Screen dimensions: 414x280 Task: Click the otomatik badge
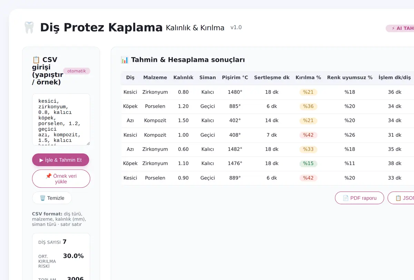(x=77, y=71)
